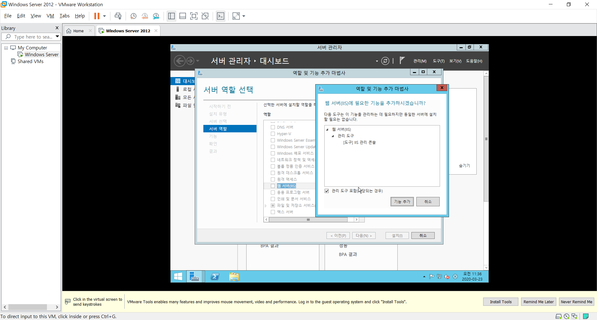Image resolution: width=597 pixels, height=320 pixels.
Task: Expand 파일 및 저장소 서비스 role
Action: pos(266,206)
